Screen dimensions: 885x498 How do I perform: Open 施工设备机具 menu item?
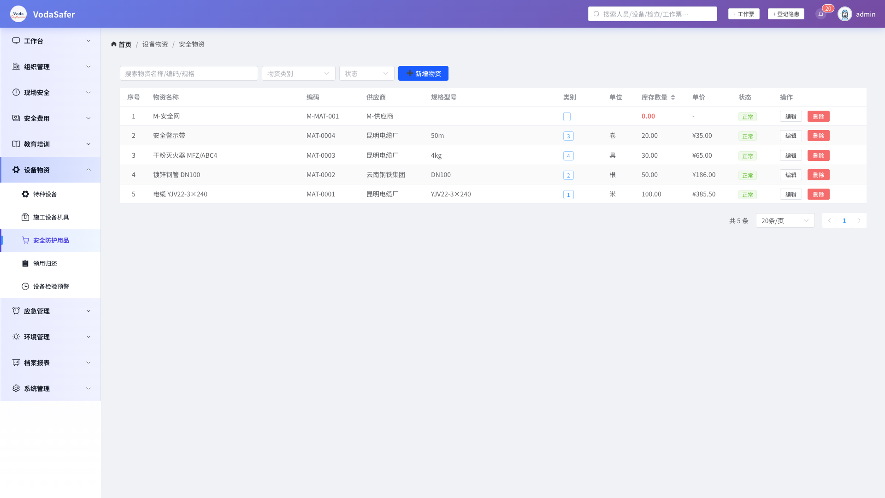point(50,217)
